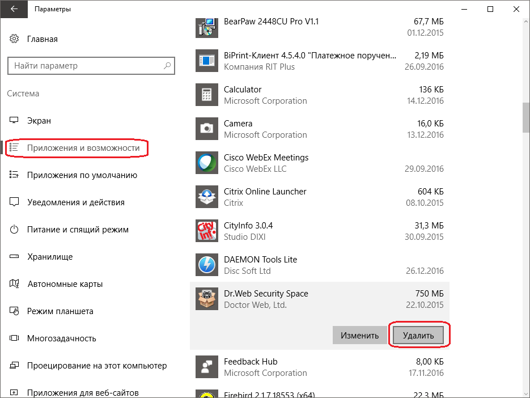
Task: Go to Главная settings page
Action: pyautogui.click(x=43, y=39)
